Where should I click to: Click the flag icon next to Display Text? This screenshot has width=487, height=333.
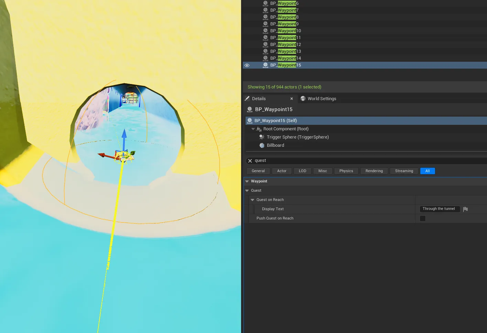pyautogui.click(x=465, y=209)
